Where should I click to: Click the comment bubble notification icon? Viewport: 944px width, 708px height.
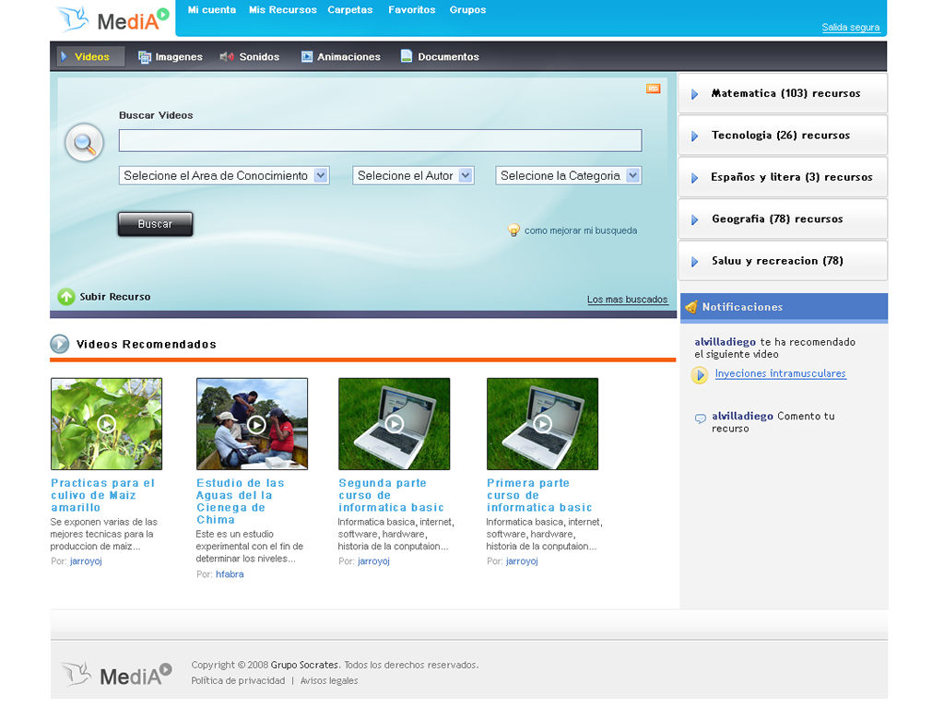[701, 418]
